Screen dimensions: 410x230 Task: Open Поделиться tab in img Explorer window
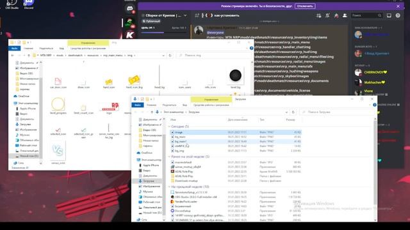46,49
